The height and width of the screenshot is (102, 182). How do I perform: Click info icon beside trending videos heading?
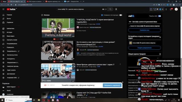click(x=160, y=37)
